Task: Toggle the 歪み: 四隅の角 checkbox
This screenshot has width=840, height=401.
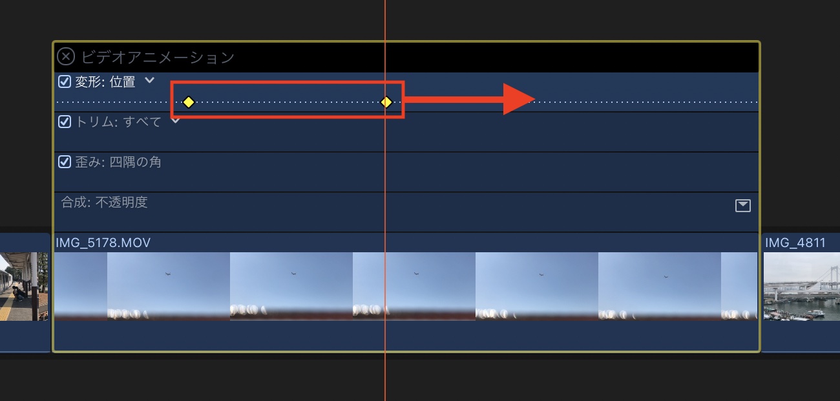Action: 64,162
